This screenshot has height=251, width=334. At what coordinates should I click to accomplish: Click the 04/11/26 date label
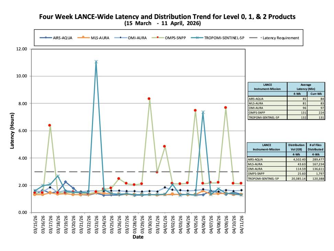pyautogui.click(x=242, y=224)
